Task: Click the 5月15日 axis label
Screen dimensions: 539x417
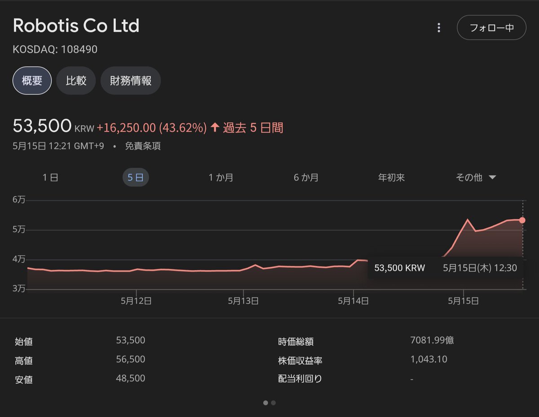Action: [464, 301]
